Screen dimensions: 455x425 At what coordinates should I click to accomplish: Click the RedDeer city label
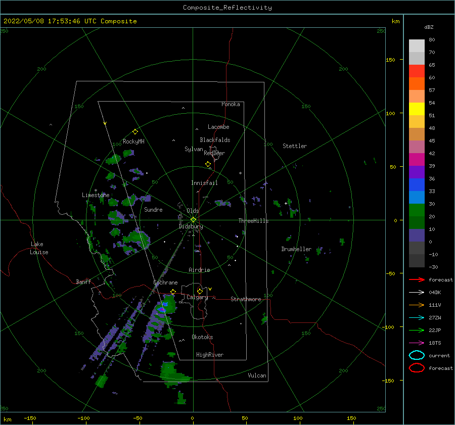[214, 153]
